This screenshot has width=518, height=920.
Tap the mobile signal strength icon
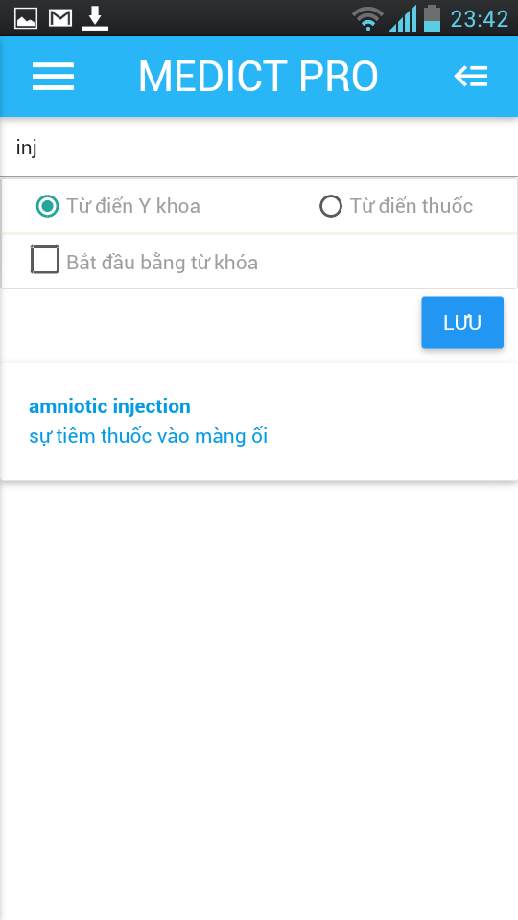point(403,18)
